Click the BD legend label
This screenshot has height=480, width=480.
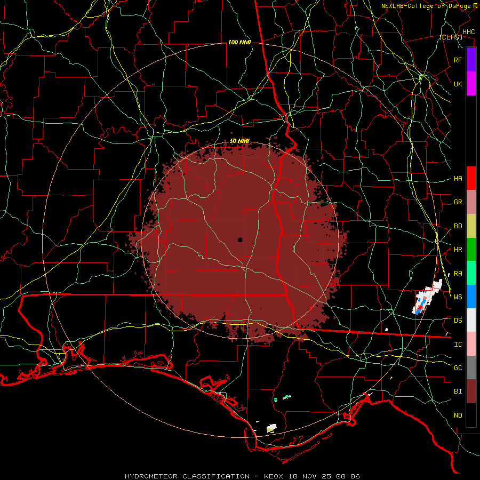pyautogui.click(x=458, y=226)
